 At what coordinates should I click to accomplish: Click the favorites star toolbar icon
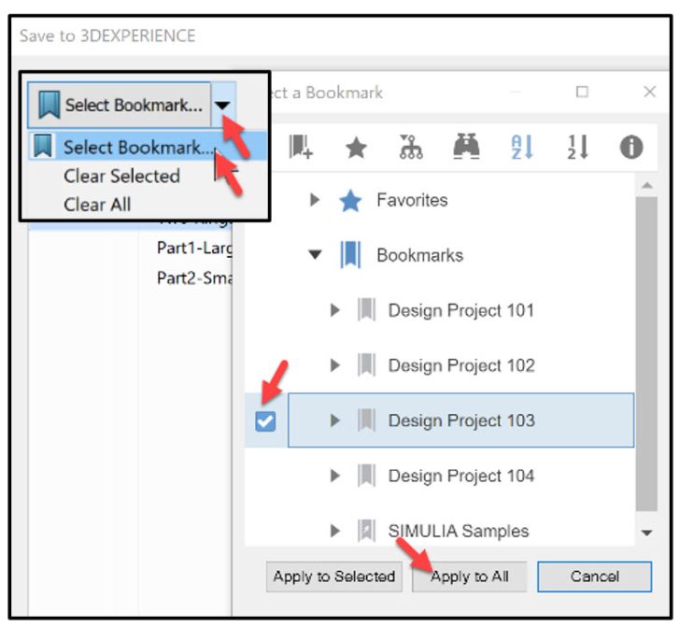pyautogui.click(x=356, y=148)
